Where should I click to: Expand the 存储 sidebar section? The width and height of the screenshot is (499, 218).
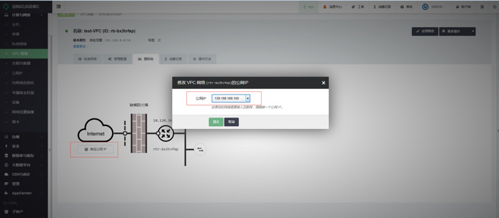click(24, 137)
